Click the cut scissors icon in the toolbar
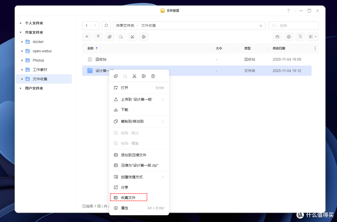Viewport: 337px width, 222px height. pyautogui.click(x=132, y=37)
